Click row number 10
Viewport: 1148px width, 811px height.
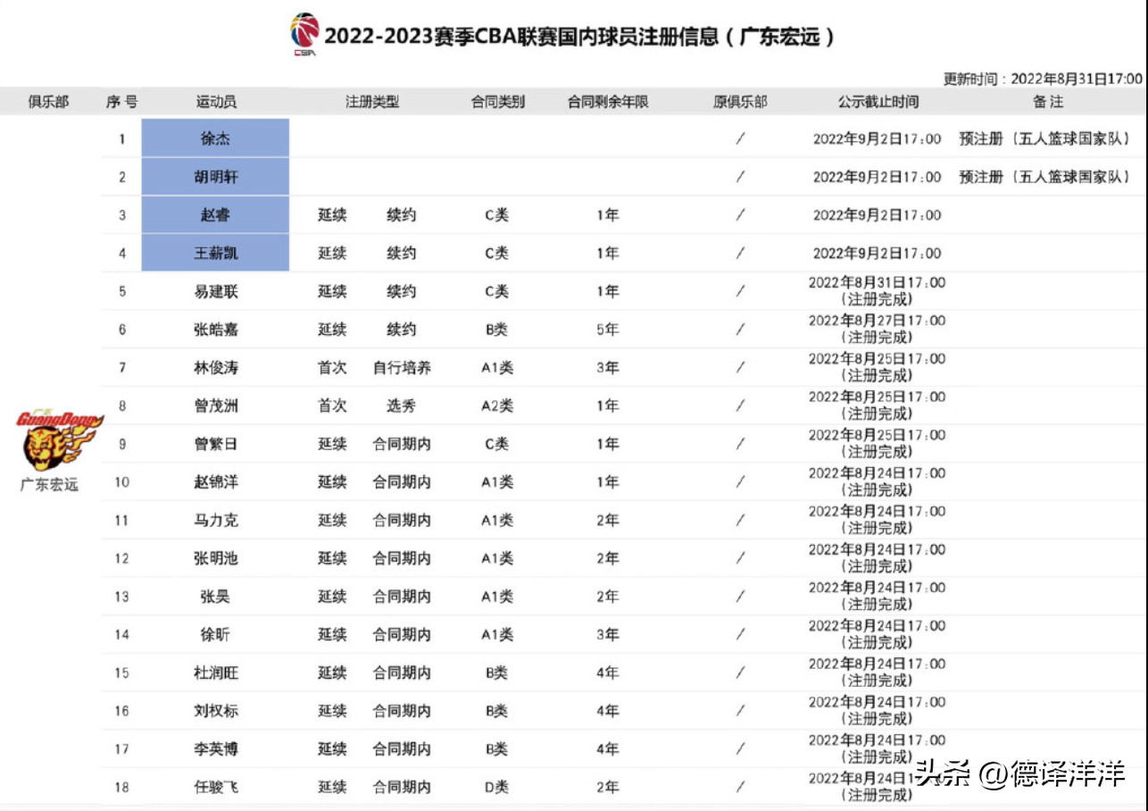tap(122, 482)
